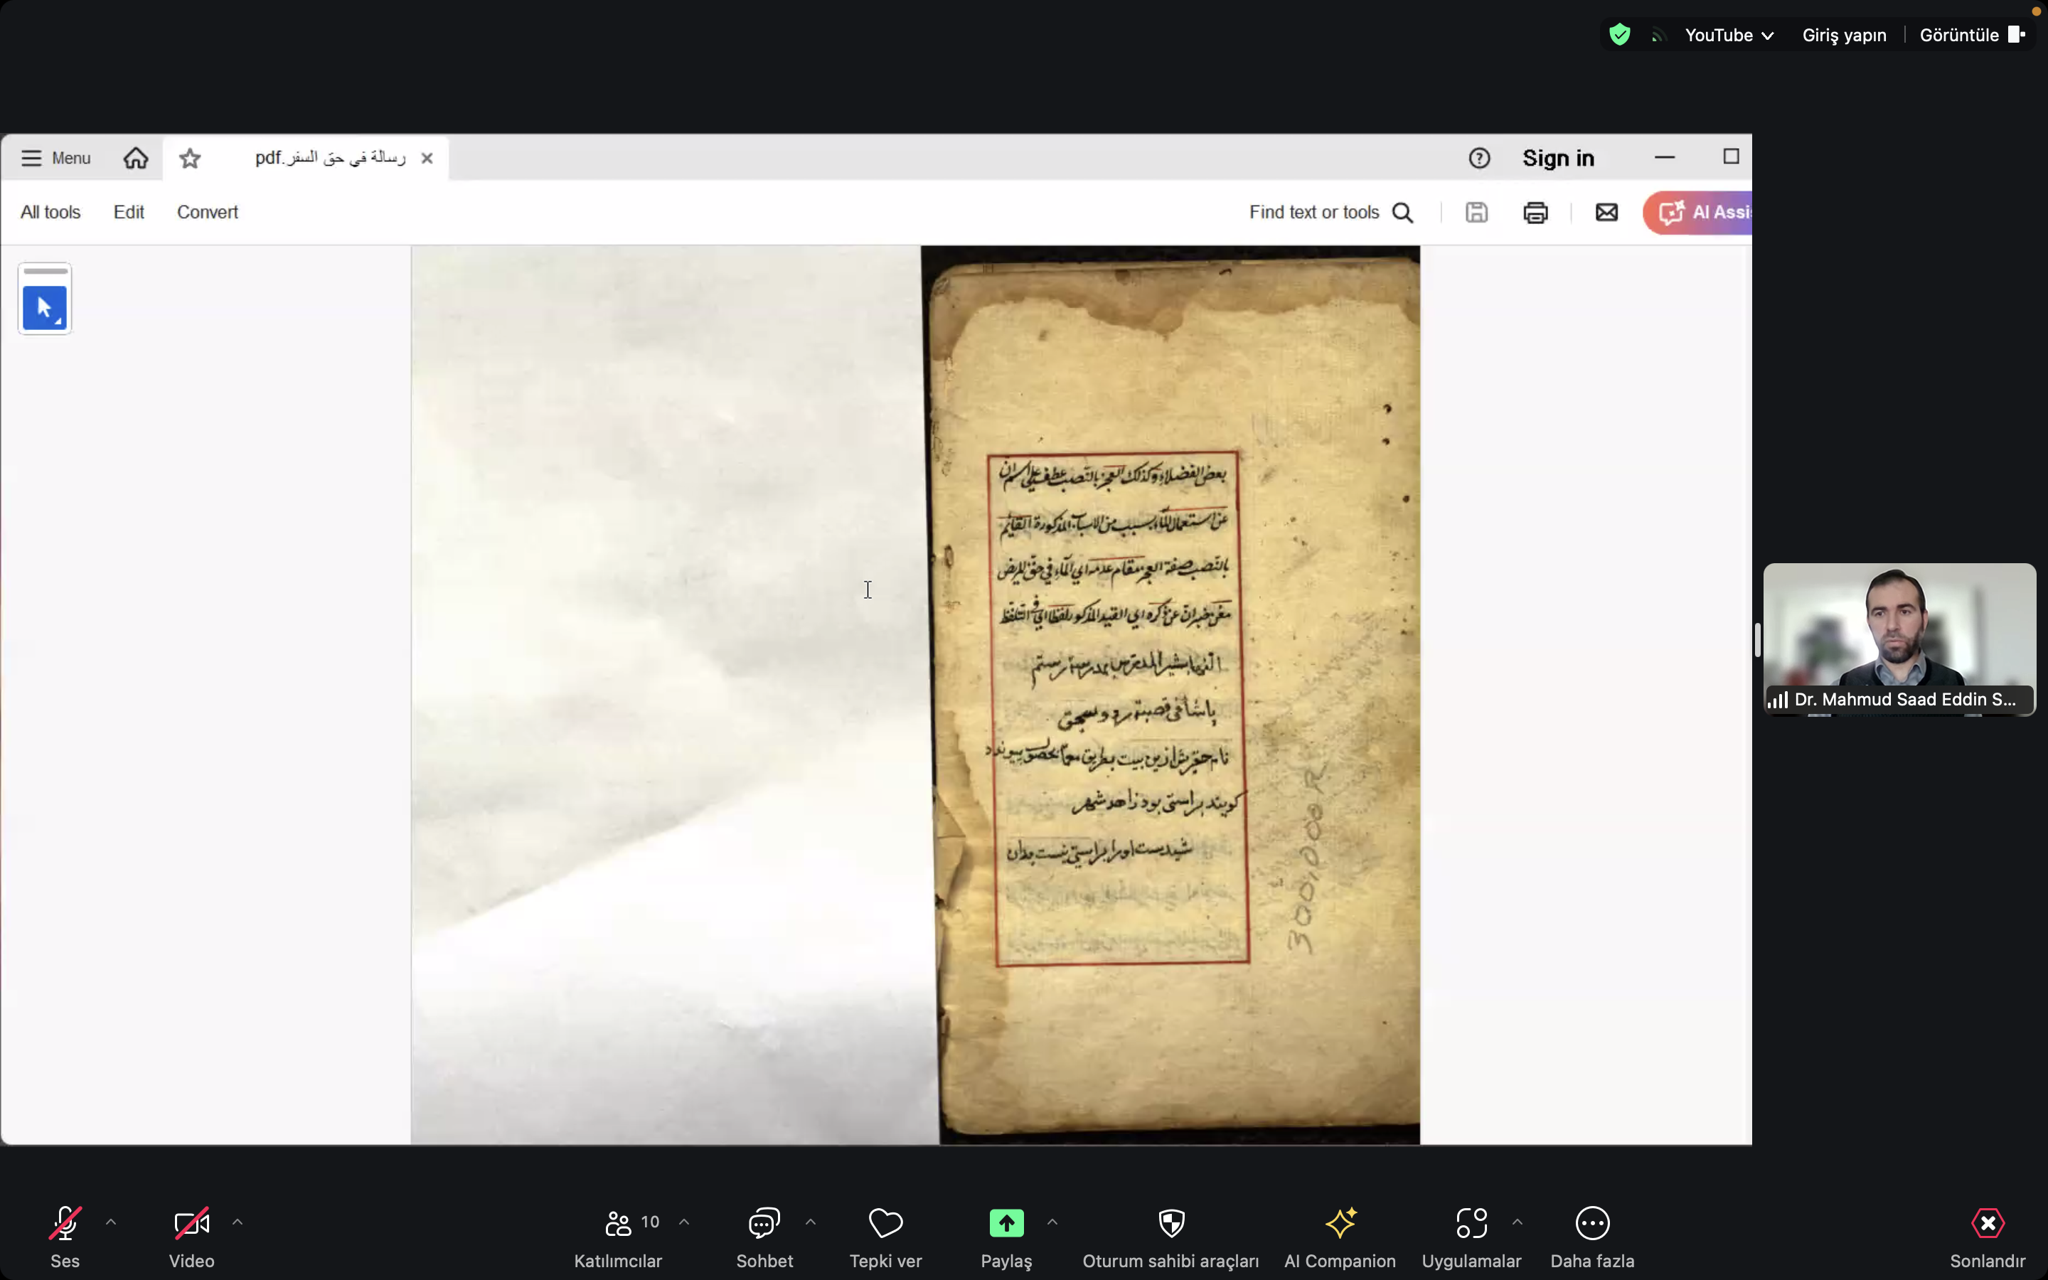Image resolution: width=2048 pixels, height=1280 pixels.
Task: Unmute with the Ses microphone icon
Action: pos(65,1222)
